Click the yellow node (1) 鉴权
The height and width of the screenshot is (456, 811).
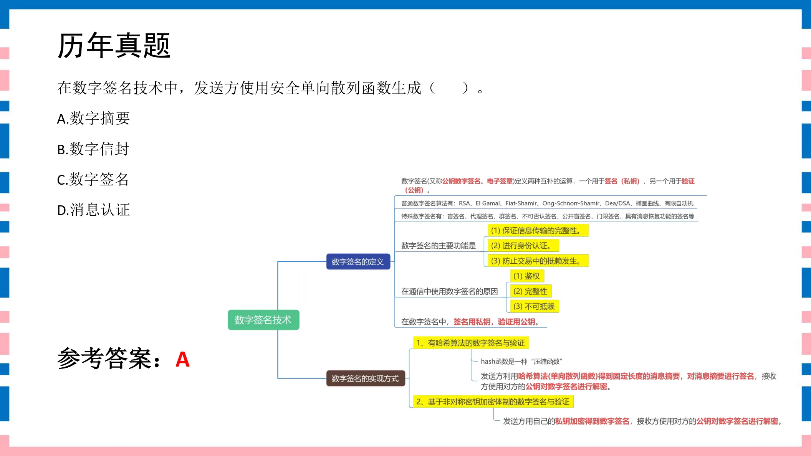click(x=527, y=276)
